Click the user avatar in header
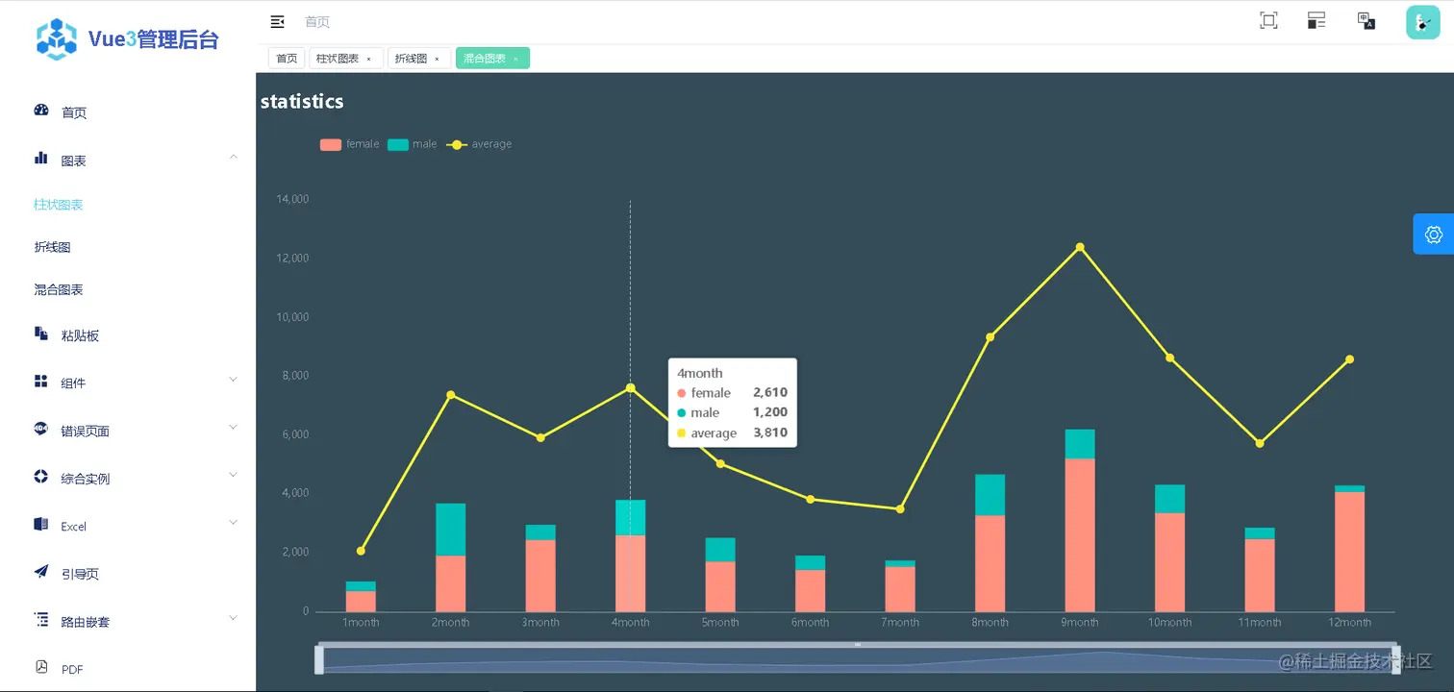Screen dimensions: 1454x692 (x=1422, y=22)
